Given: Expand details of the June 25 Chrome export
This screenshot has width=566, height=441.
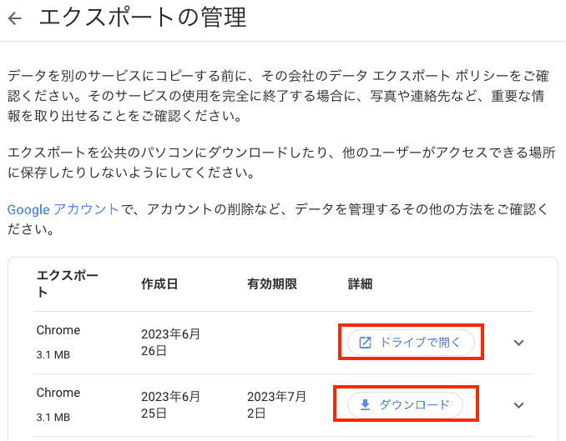Looking at the screenshot, I should (518, 405).
